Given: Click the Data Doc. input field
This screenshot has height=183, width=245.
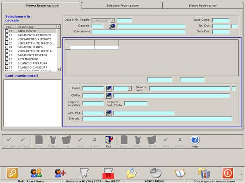Looking at the screenshot, I should [221, 32].
